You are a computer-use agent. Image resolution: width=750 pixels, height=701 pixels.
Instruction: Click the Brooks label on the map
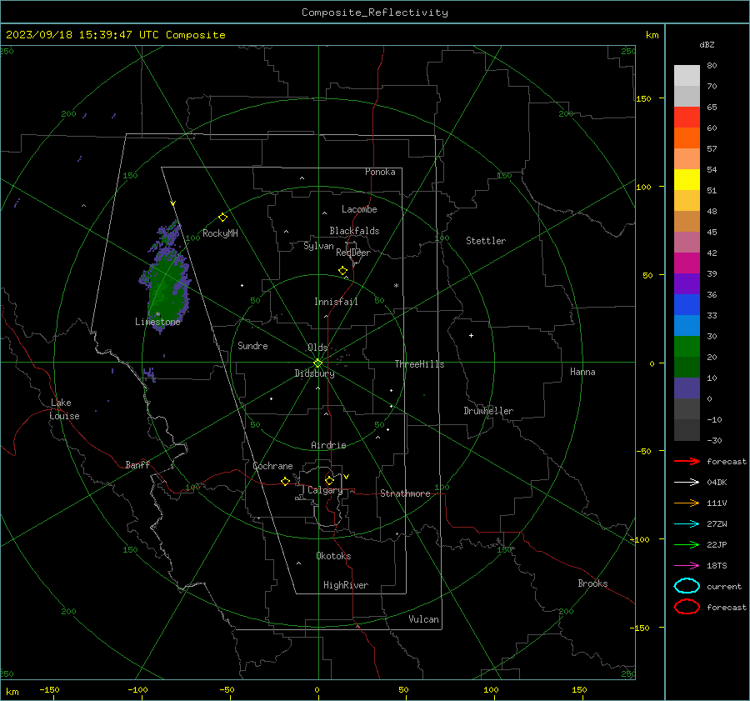[592, 583]
